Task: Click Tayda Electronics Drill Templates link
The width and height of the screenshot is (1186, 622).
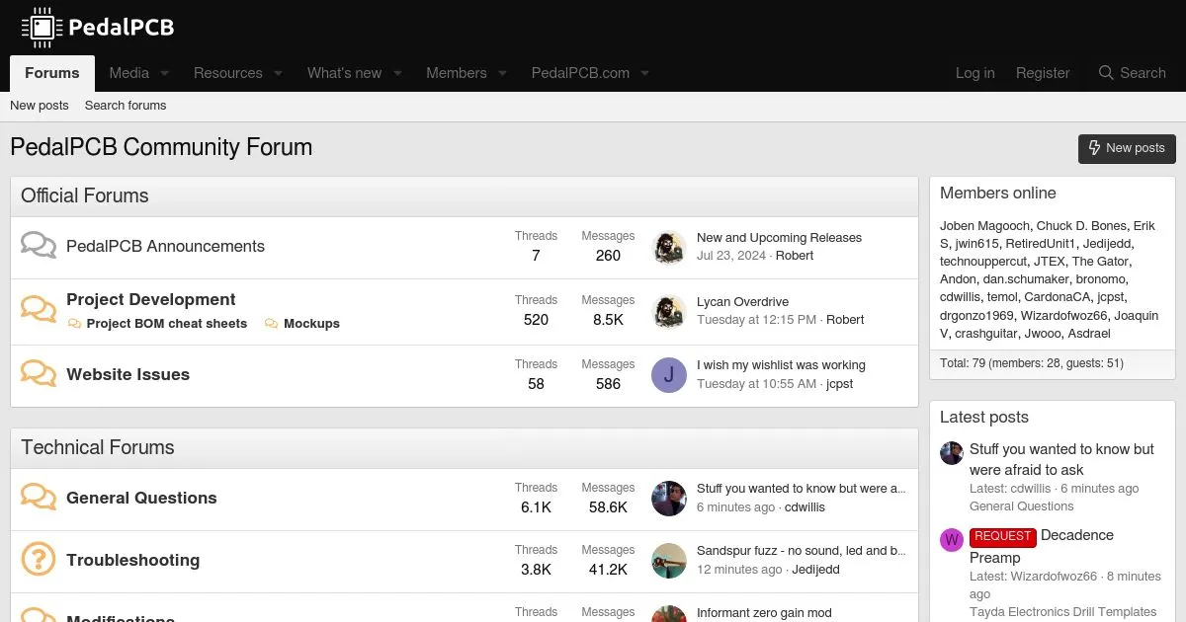Action: point(1062,612)
